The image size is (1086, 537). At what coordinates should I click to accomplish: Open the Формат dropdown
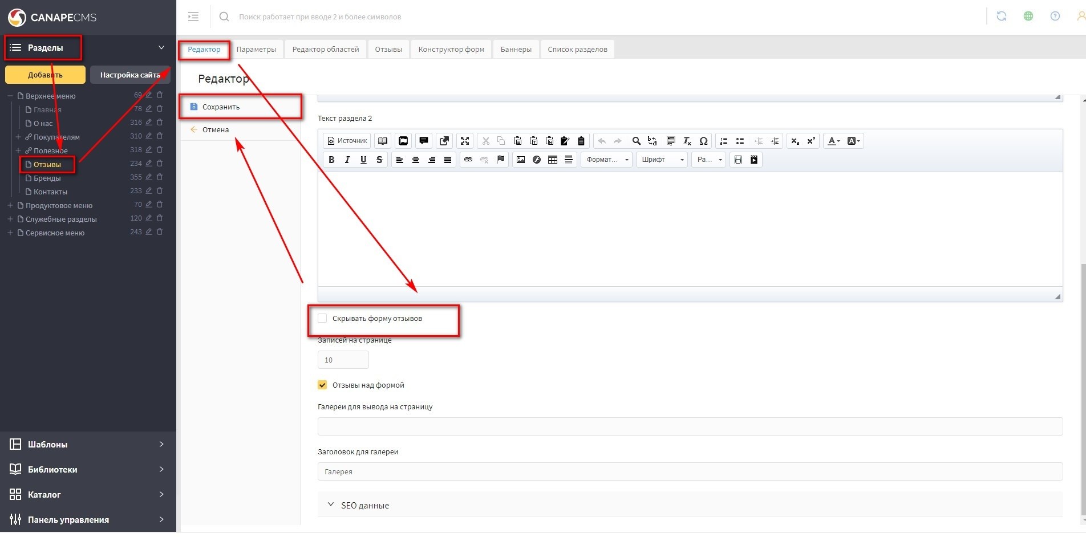(606, 160)
